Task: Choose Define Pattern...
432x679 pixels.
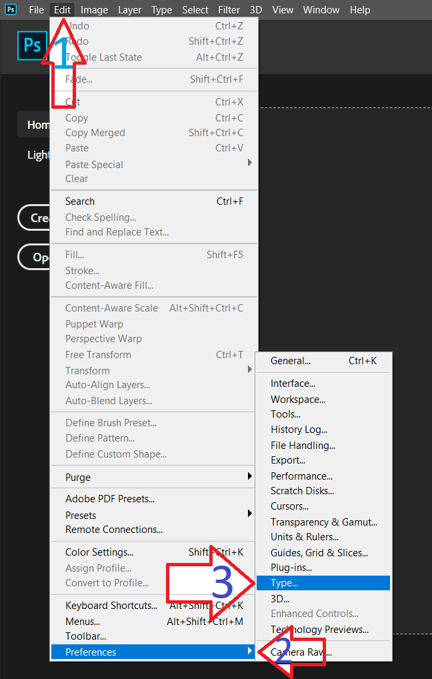Action: (x=154, y=438)
